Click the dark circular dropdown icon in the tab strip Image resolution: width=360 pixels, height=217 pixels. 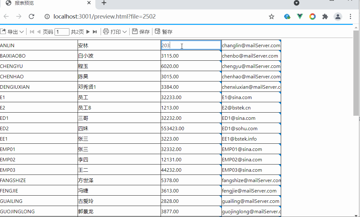pyautogui.click(x=297, y=3)
